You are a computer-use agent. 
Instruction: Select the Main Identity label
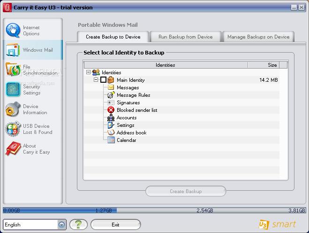pos(131,80)
